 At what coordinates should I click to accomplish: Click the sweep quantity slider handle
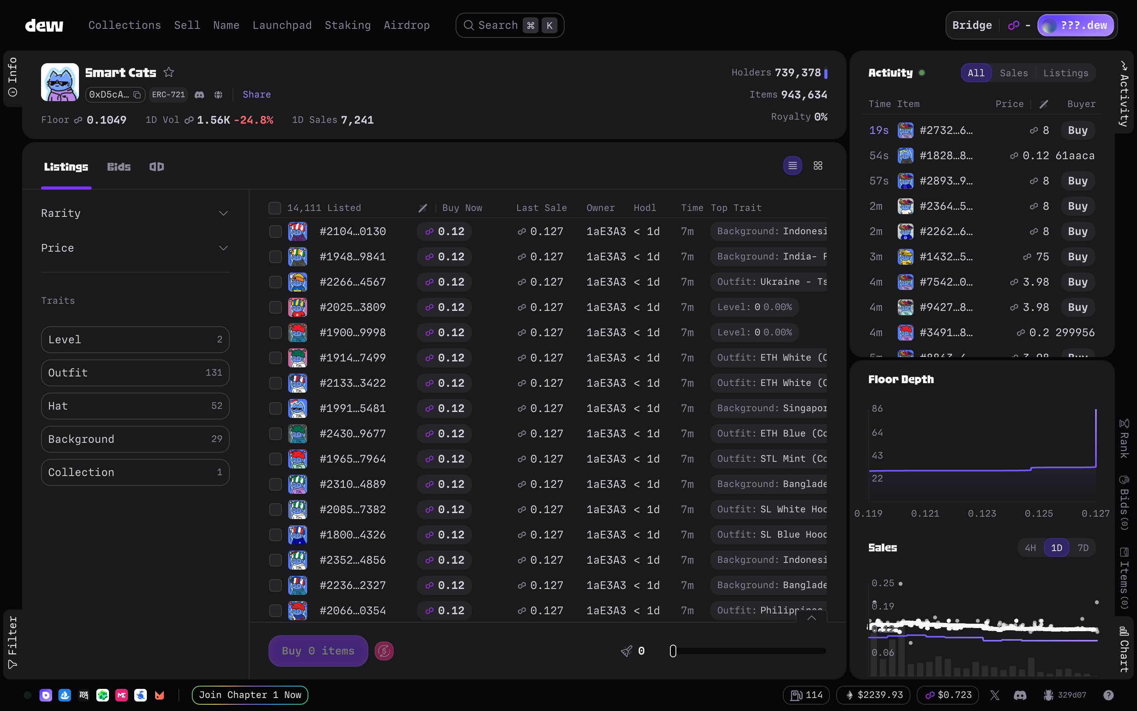pyautogui.click(x=673, y=651)
